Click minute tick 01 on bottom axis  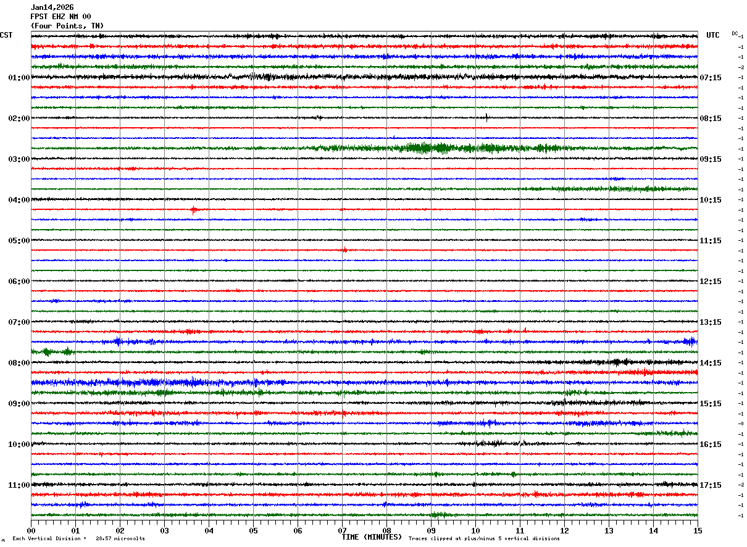click(75, 530)
